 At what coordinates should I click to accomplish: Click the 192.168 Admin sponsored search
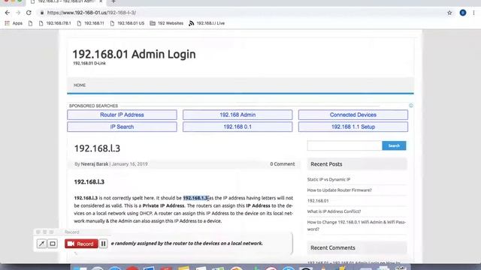pyautogui.click(x=237, y=115)
